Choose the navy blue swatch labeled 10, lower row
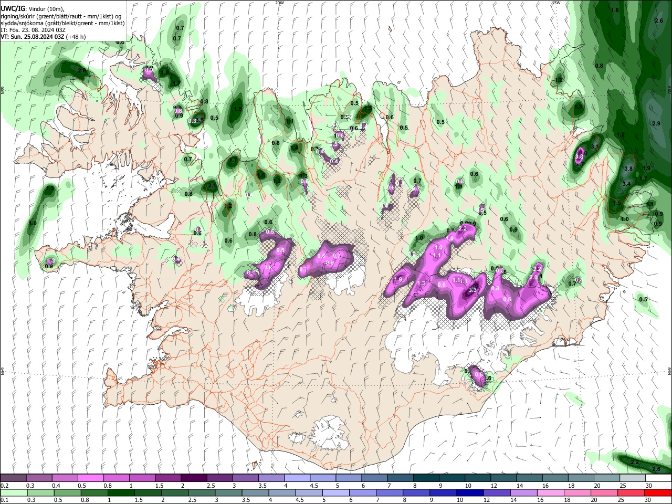This screenshot has width=672, height=504. pyautogui.click(x=470, y=492)
